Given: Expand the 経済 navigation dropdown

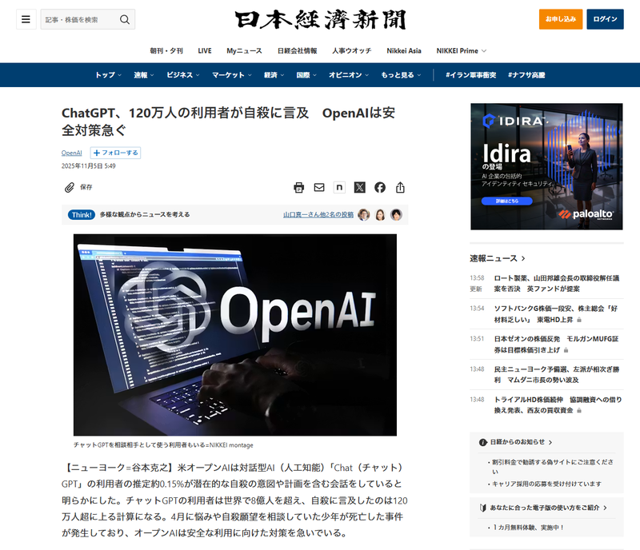Looking at the screenshot, I should [274, 75].
